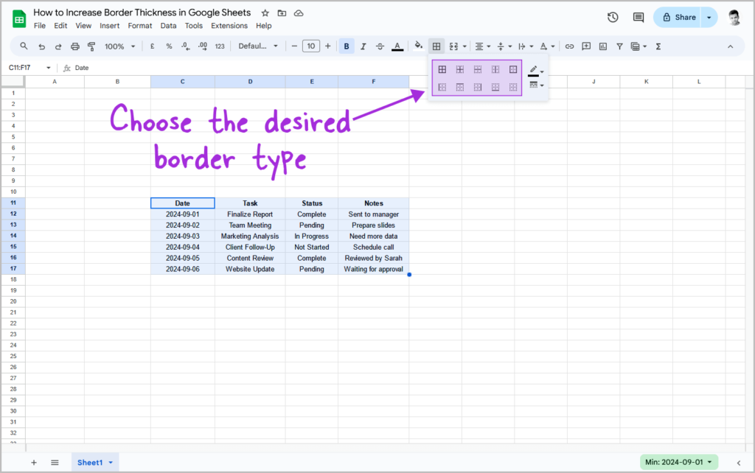The height and width of the screenshot is (473, 755).
Task: Open the Default font dropdown
Action: pos(258,46)
